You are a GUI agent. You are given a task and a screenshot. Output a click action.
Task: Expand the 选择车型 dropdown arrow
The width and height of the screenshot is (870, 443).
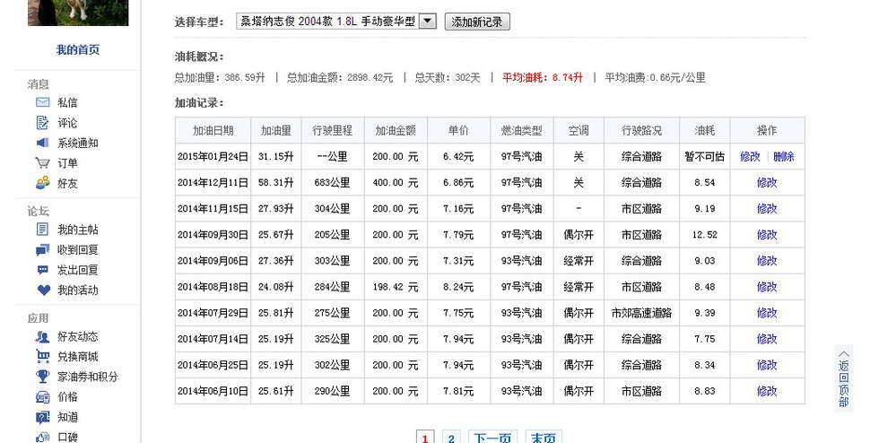pyautogui.click(x=428, y=22)
